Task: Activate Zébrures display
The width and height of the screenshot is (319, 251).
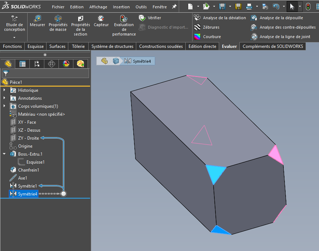Action: 197,27
